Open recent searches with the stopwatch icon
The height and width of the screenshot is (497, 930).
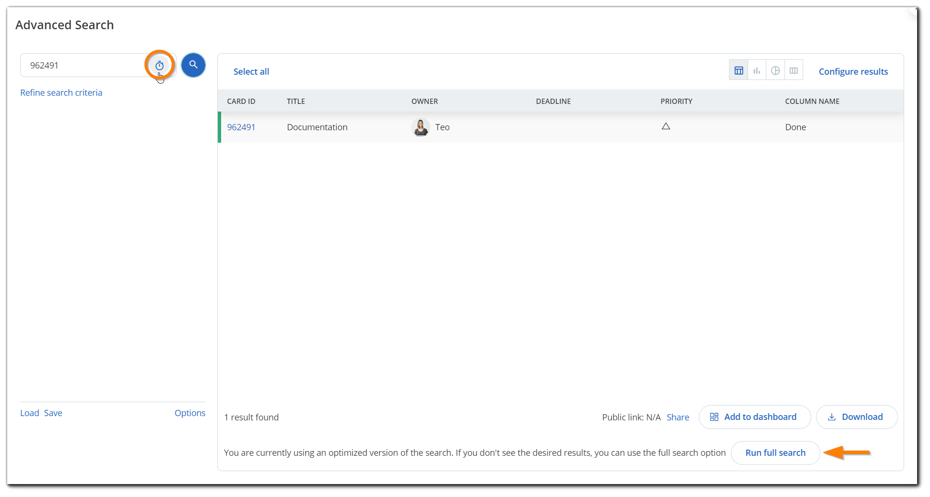(159, 65)
